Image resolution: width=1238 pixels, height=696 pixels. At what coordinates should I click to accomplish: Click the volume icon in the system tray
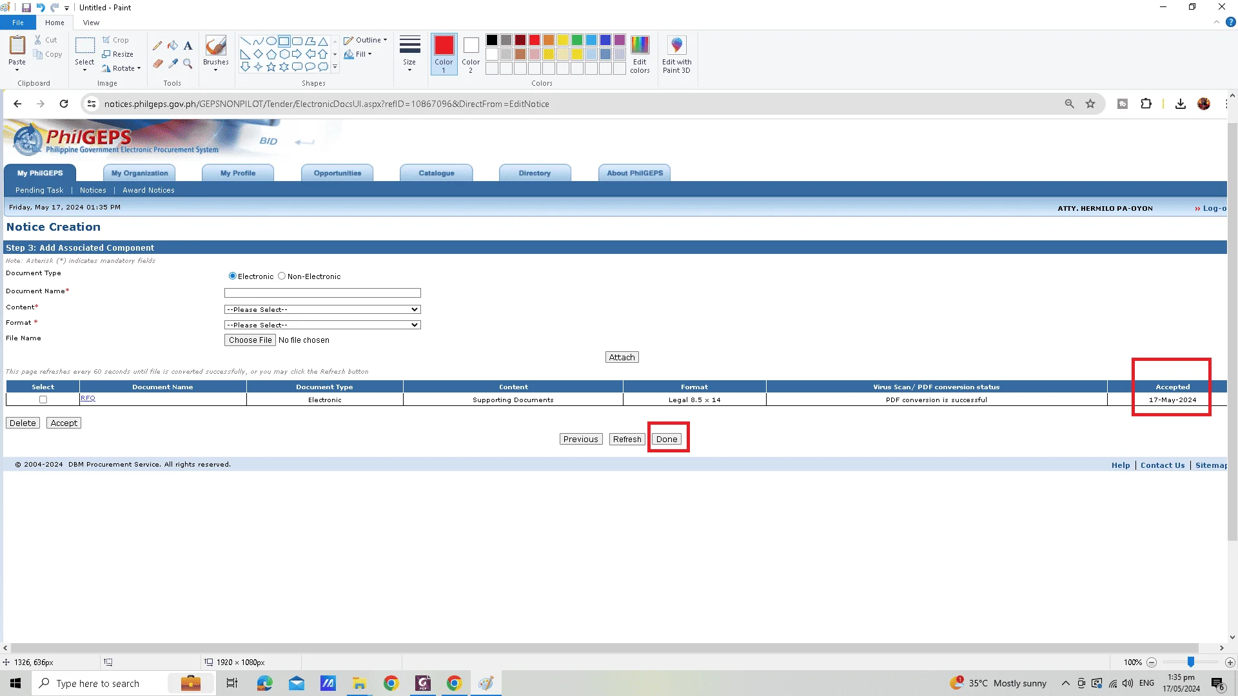tap(1127, 683)
